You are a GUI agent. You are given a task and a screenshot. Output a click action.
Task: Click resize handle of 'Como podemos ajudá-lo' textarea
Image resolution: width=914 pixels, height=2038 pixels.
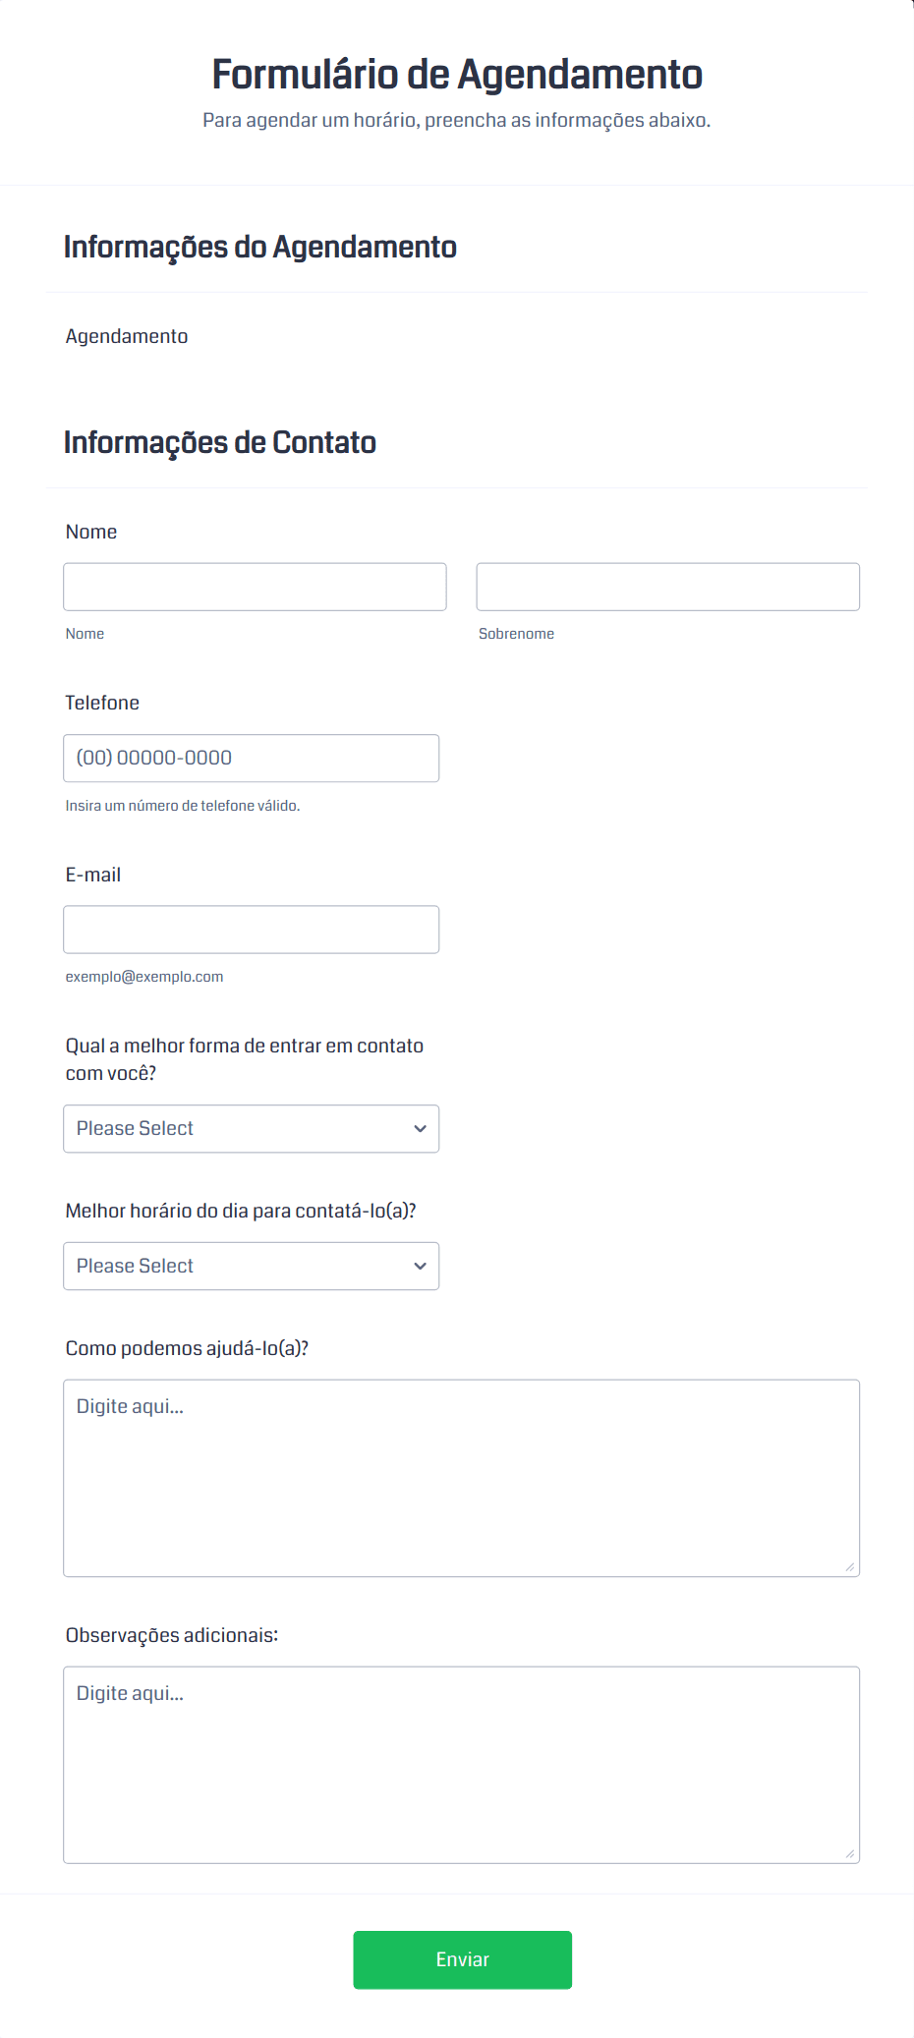click(850, 1567)
